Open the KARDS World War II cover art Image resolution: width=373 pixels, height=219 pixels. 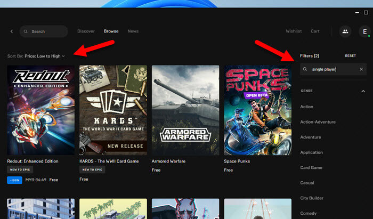point(113,110)
